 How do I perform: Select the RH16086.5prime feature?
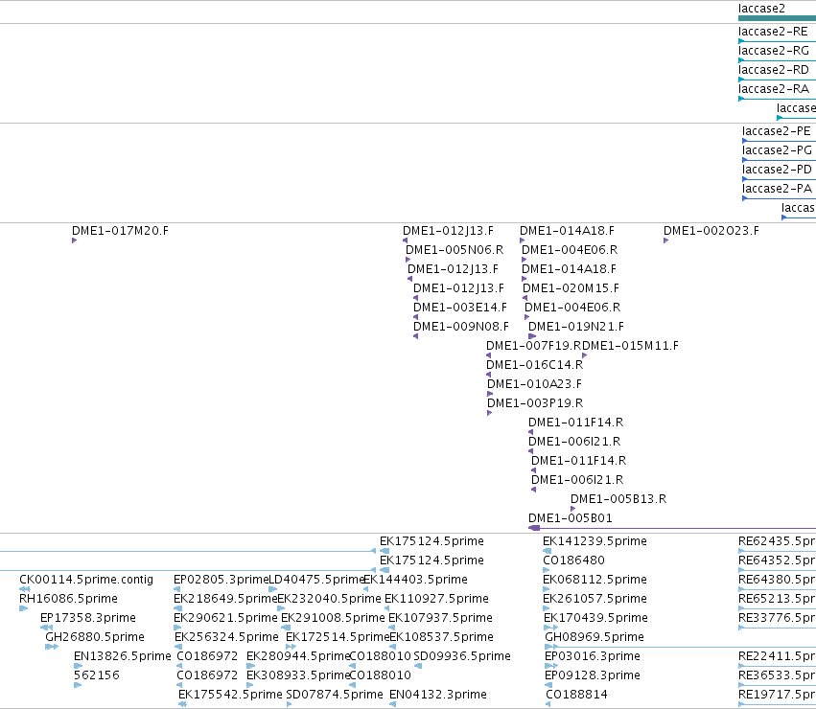pyautogui.click(x=68, y=599)
